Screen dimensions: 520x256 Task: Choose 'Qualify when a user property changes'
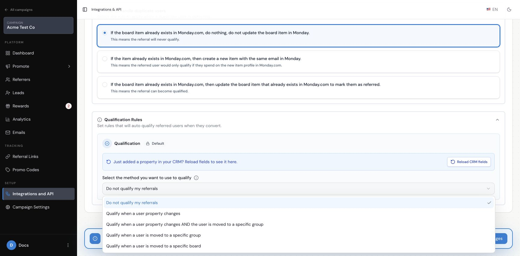pyautogui.click(x=299, y=214)
